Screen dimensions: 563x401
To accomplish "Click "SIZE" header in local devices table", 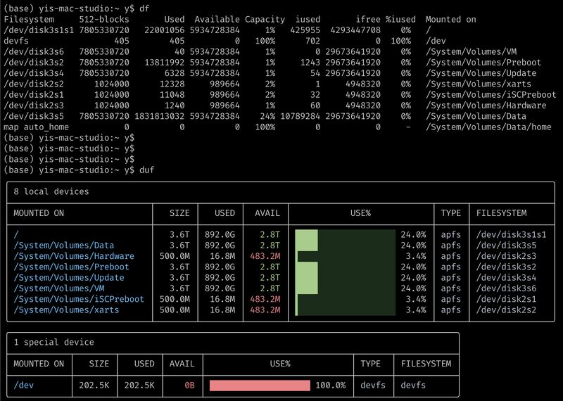I will (x=179, y=213).
